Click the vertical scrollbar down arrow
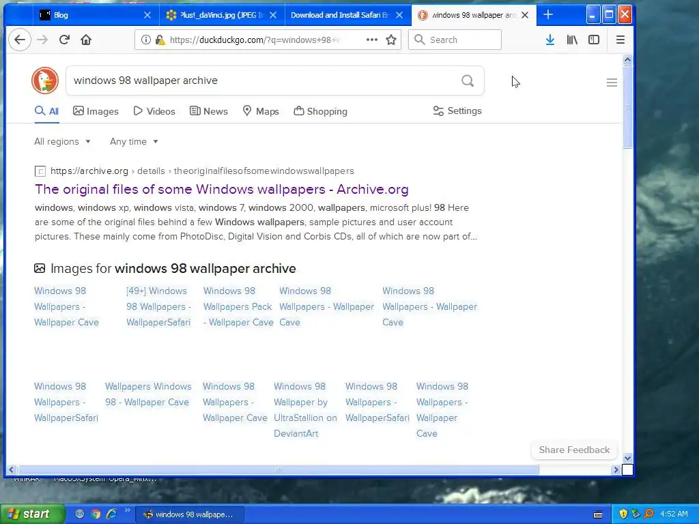Viewport: 699px width, 524px height. pyautogui.click(x=627, y=458)
